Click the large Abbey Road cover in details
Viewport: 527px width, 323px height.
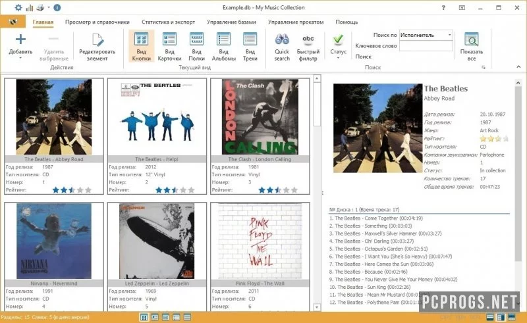coord(377,128)
